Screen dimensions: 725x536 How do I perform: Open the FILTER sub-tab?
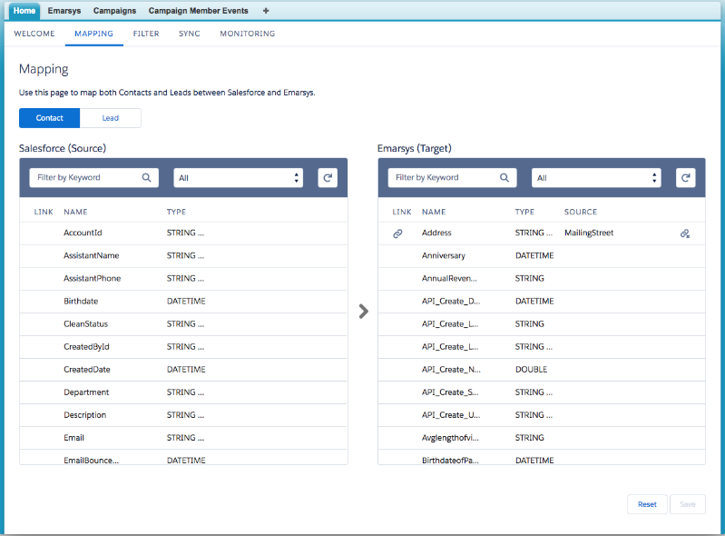146,34
